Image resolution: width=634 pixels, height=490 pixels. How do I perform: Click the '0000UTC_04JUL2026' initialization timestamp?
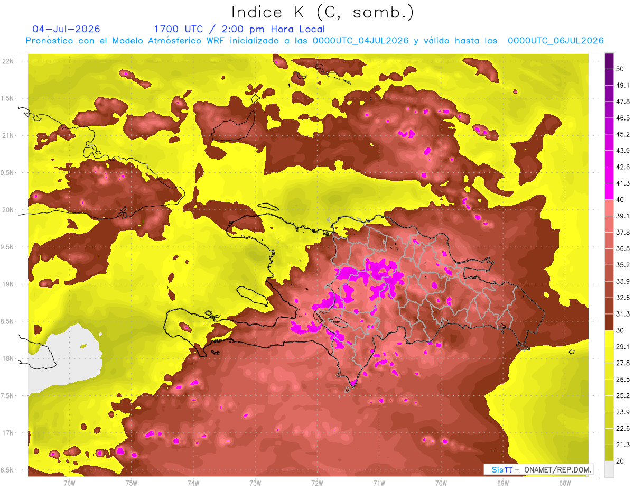pos(361,41)
